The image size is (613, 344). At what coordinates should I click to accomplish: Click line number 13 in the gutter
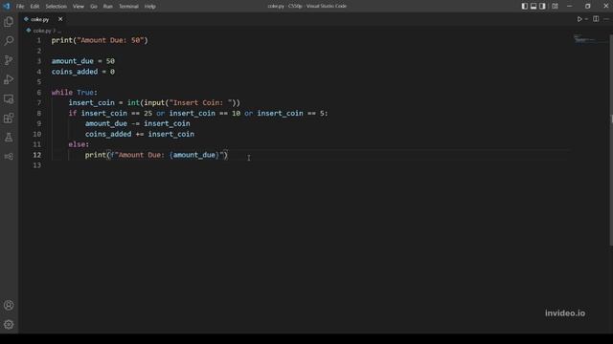point(36,165)
